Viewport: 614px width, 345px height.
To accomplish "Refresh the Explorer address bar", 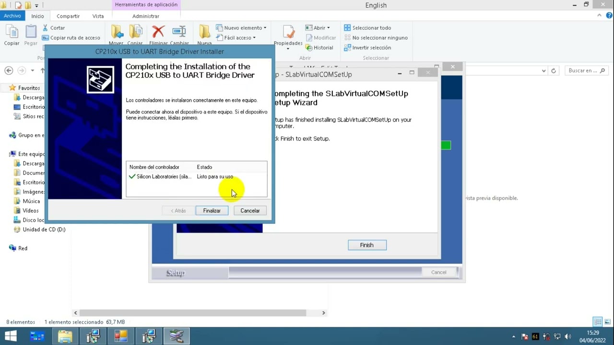I will [554, 71].
